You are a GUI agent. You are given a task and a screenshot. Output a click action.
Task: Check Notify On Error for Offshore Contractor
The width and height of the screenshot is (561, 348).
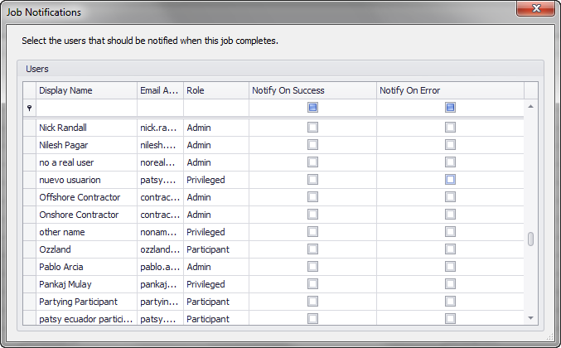tap(450, 197)
